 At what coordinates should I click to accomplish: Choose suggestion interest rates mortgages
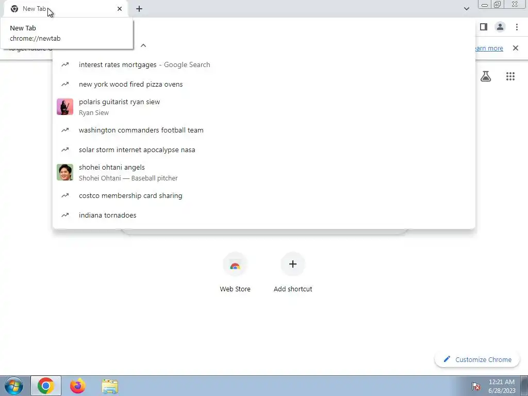click(264, 64)
